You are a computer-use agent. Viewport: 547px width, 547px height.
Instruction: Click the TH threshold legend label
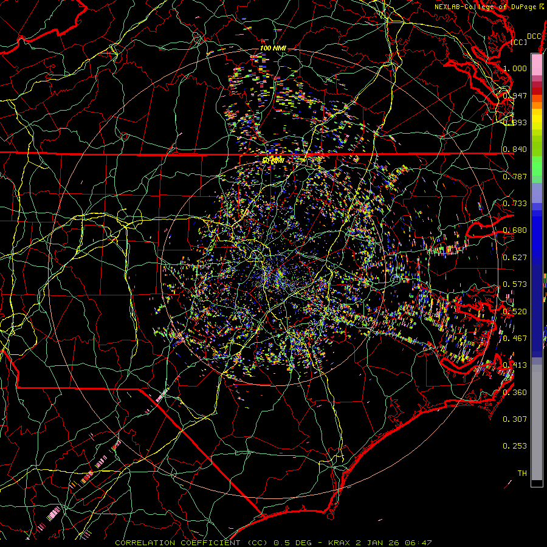click(522, 473)
